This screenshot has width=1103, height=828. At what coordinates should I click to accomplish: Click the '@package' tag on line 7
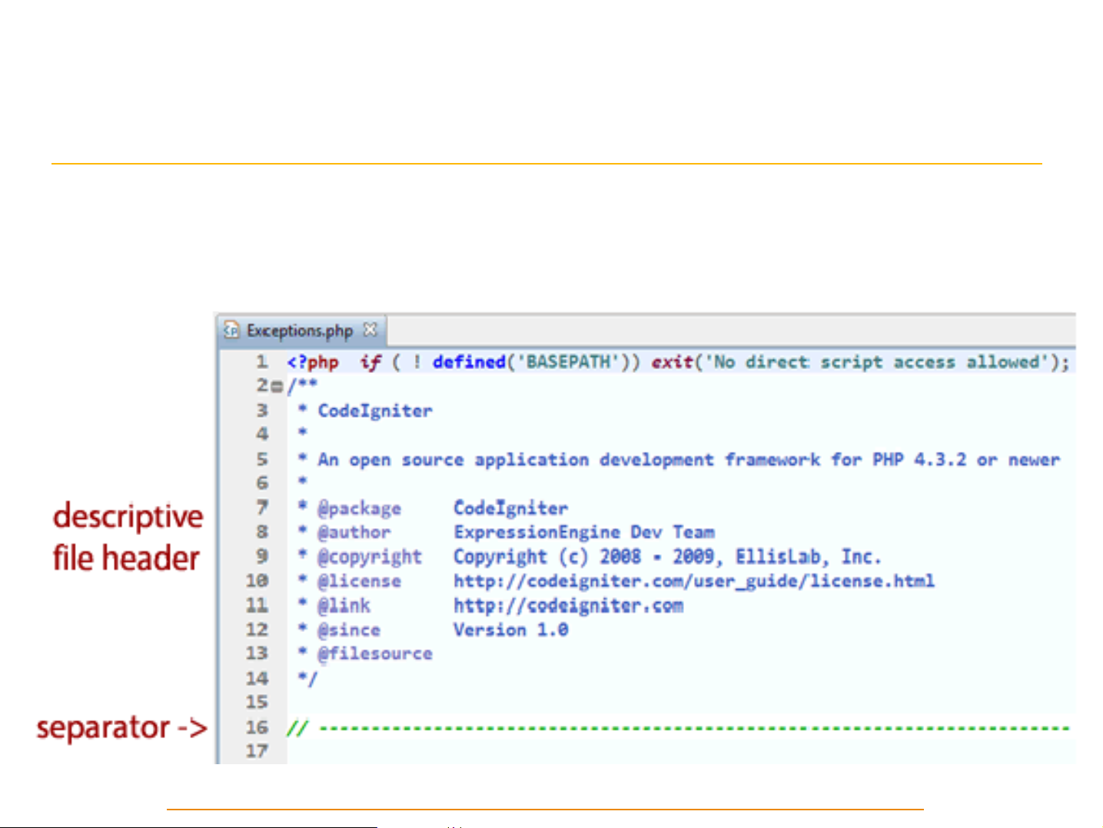(x=359, y=508)
